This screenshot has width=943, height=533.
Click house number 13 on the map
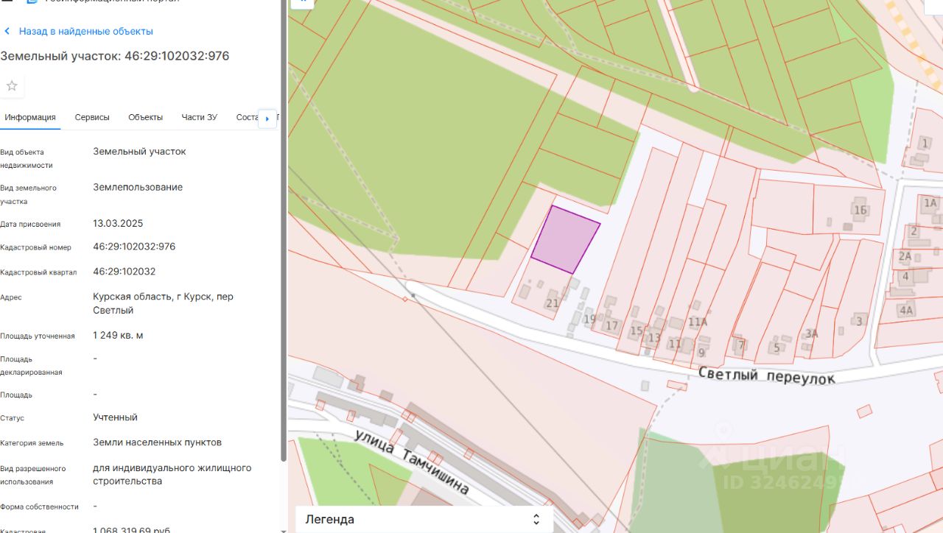[654, 338]
